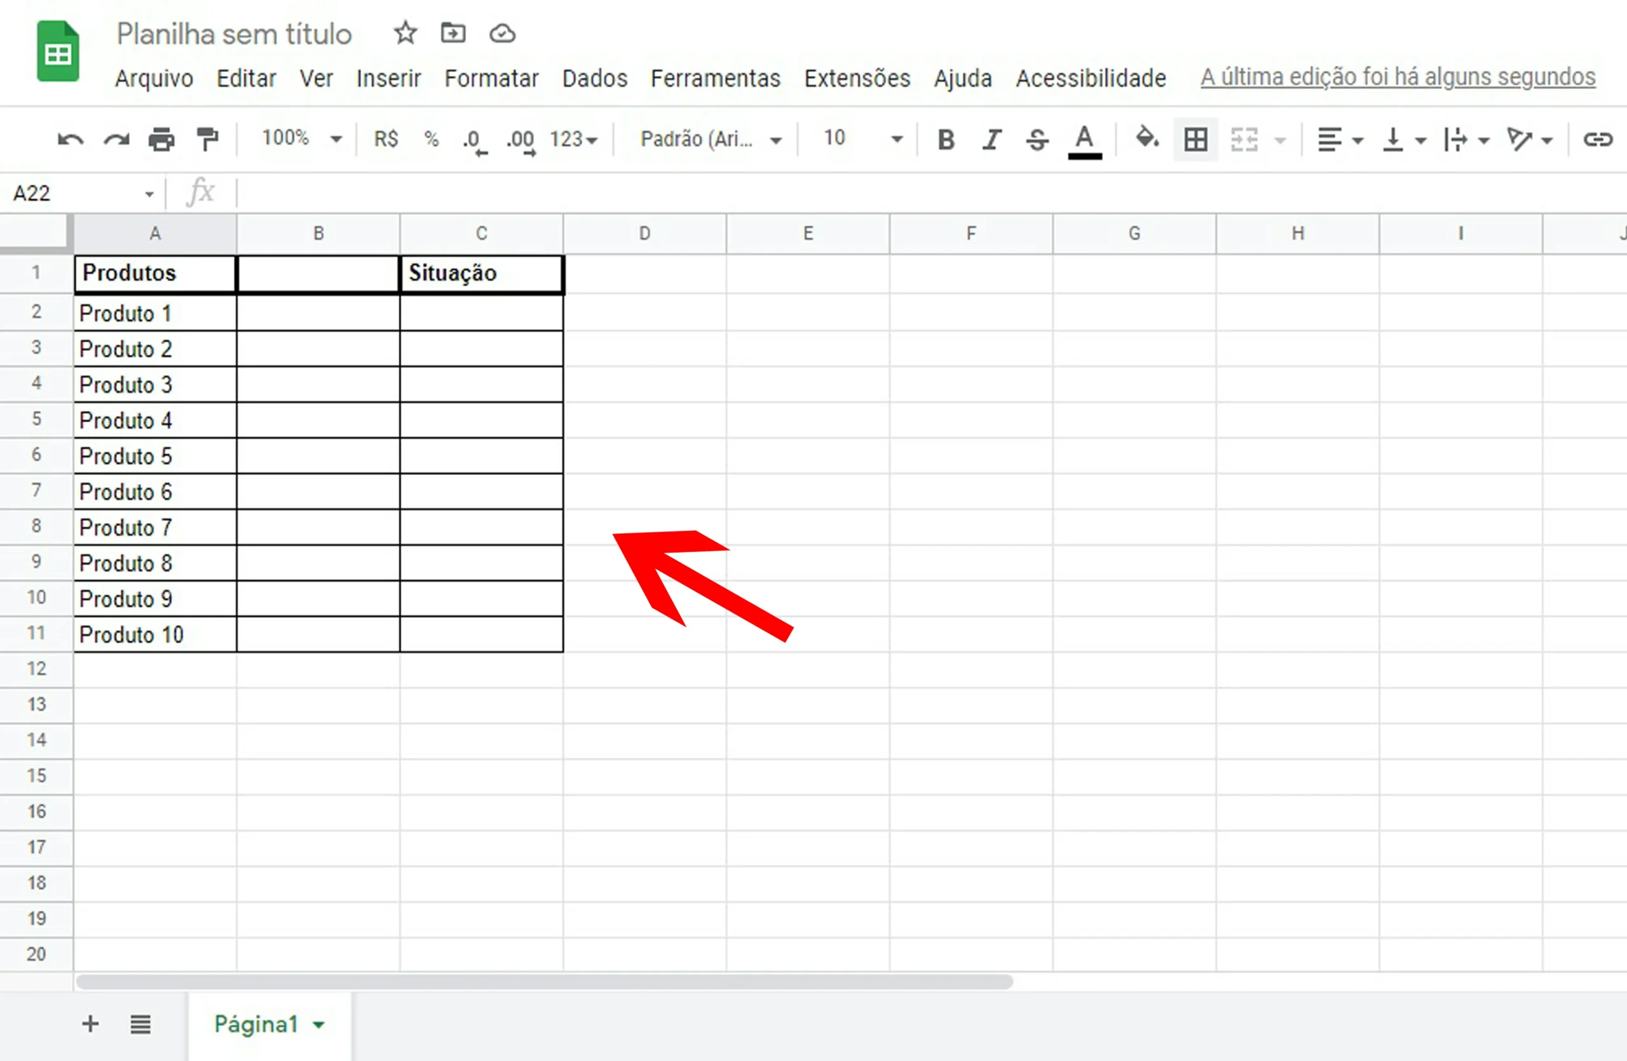The image size is (1627, 1061).
Task: Increase decimal places (.00 button)
Action: click(x=521, y=142)
